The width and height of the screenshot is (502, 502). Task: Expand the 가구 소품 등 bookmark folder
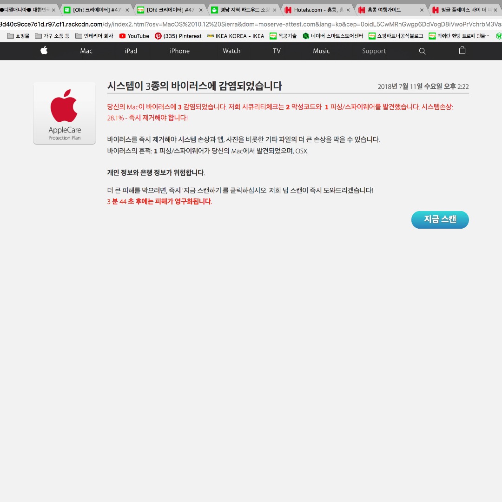(x=52, y=36)
